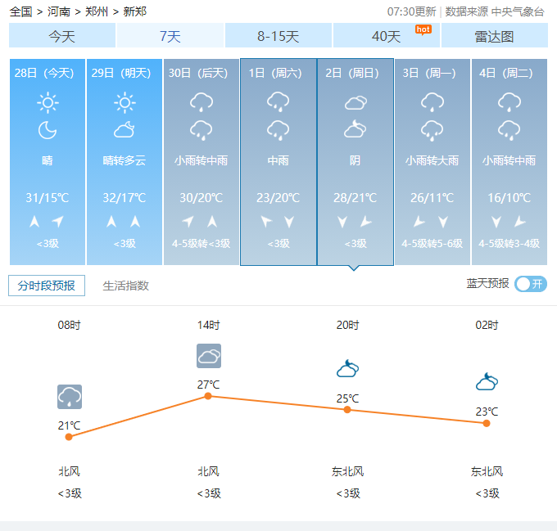Click the cloudy night icon for 29日

coord(125,129)
